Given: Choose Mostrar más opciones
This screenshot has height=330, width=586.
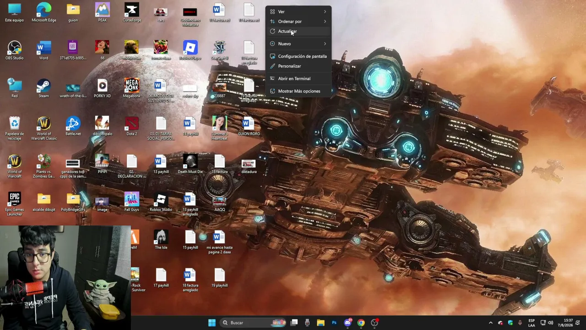Looking at the screenshot, I should [x=298, y=91].
